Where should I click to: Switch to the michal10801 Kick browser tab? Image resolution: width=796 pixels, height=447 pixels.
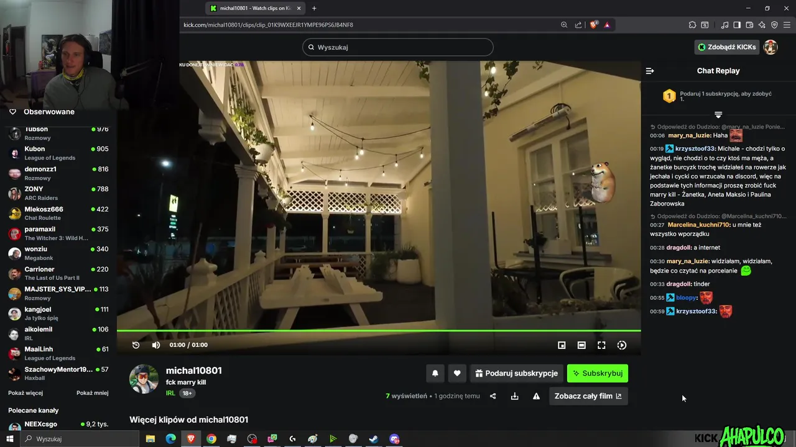point(255,8)
